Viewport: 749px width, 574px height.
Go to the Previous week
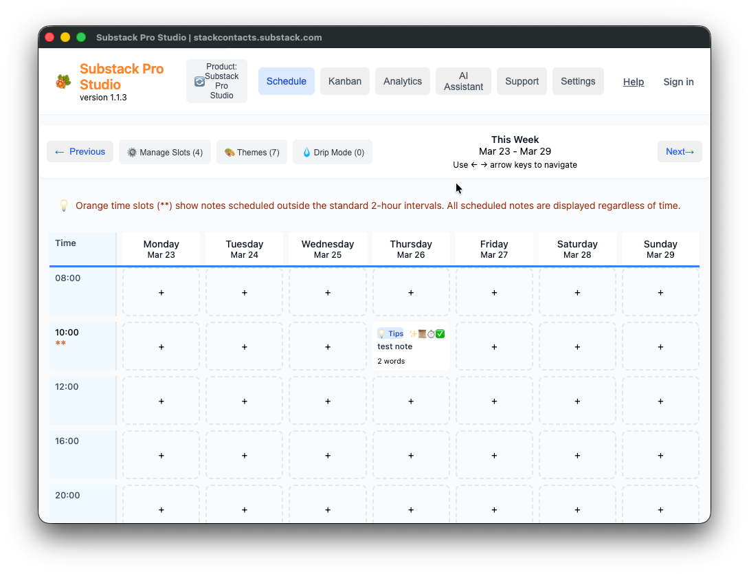pos(80,151)
